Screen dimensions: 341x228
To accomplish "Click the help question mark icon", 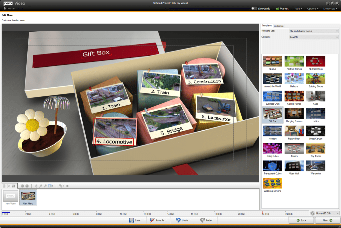I will click(x=312, y=213).
